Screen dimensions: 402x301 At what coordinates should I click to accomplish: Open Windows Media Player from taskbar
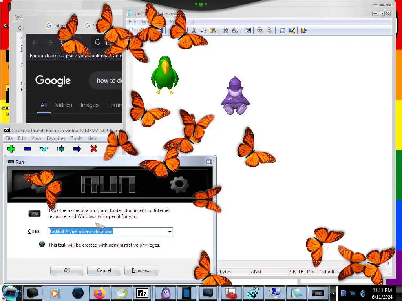pyautogui.click(x=54, y=293)
